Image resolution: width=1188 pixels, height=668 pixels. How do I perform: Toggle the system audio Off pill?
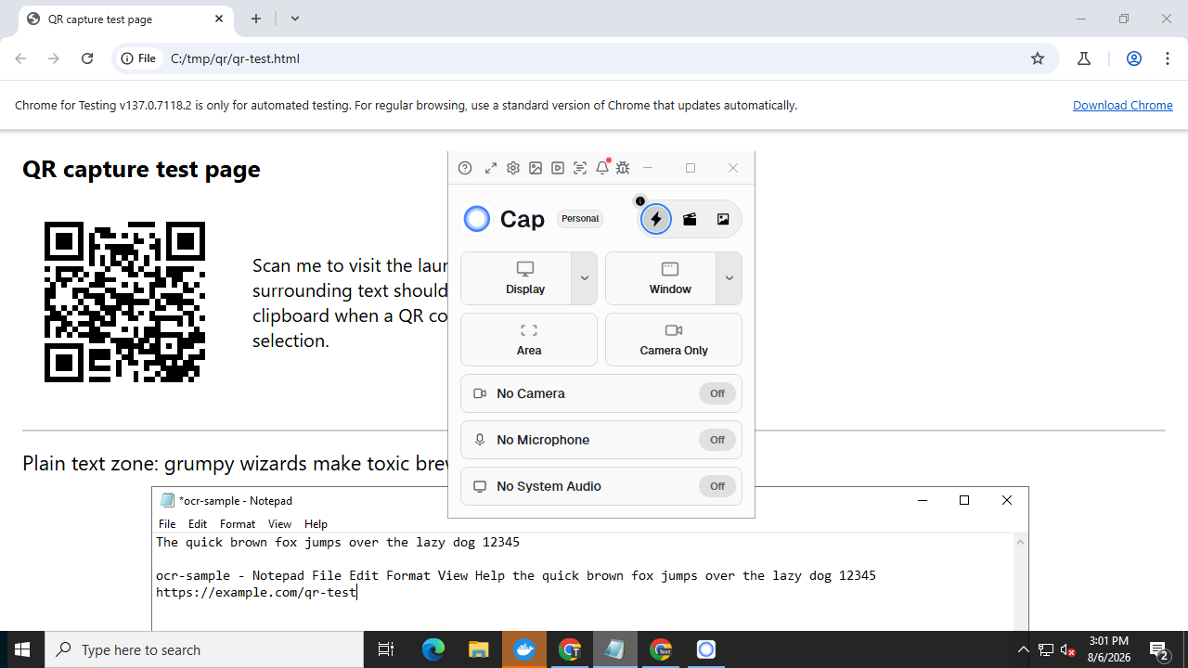(x=717, y=486)
